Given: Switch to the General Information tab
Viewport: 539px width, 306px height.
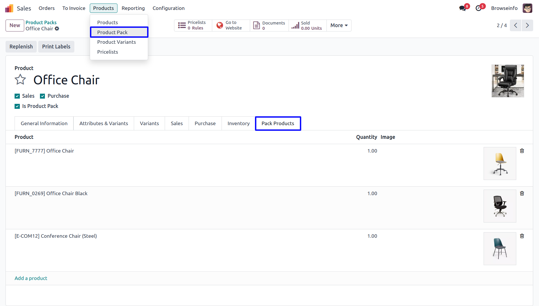Looking at the screenshot, I should click(x=44, y=123).
